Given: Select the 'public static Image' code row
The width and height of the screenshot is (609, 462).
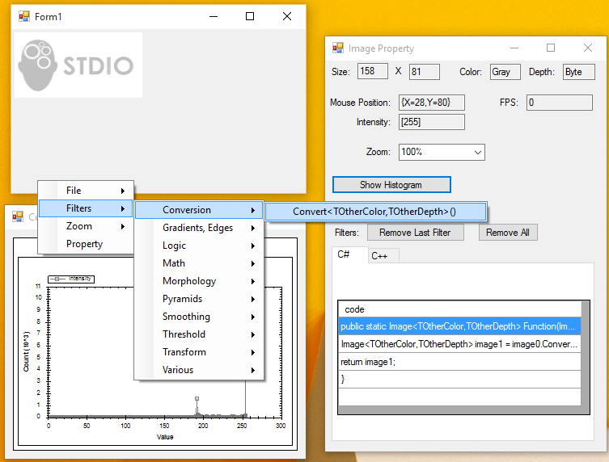Looking at the screenshot, I should (x=460, y=326).
